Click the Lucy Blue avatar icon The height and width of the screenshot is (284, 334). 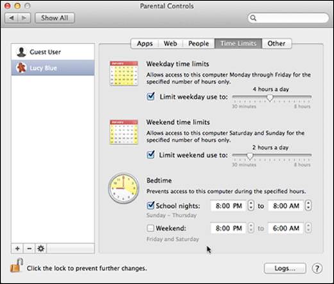(x=21, y=68)
